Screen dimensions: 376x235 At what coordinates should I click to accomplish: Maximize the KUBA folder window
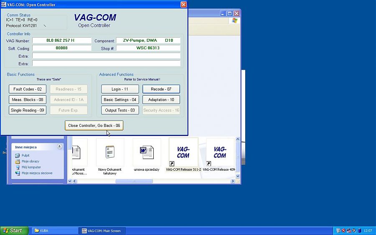(x=230, y=13)
